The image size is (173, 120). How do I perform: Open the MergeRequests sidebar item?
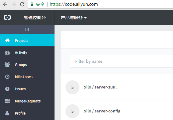(x=27, y=101)
